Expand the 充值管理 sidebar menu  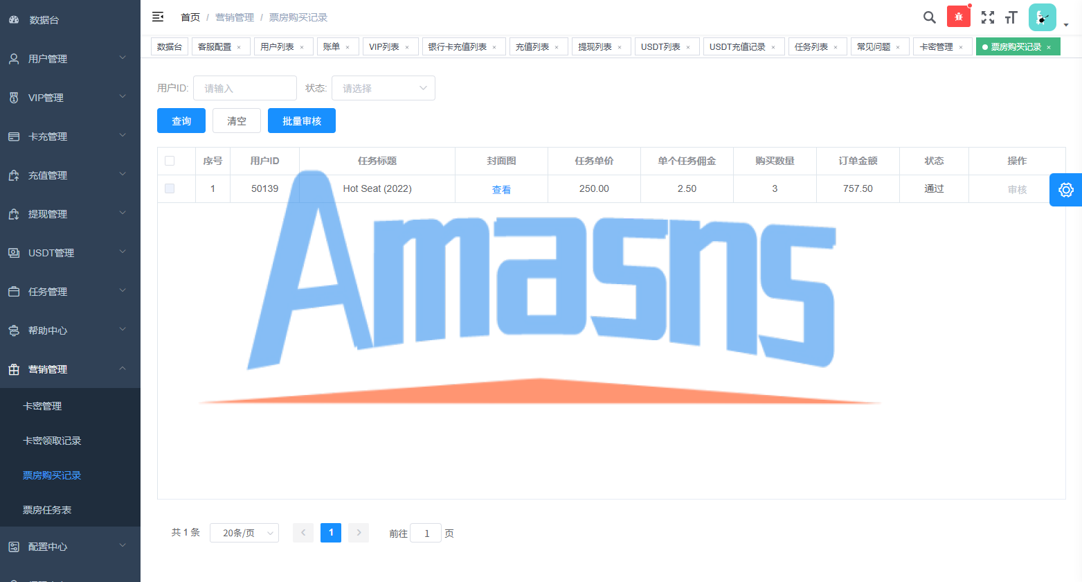[70, 175]
